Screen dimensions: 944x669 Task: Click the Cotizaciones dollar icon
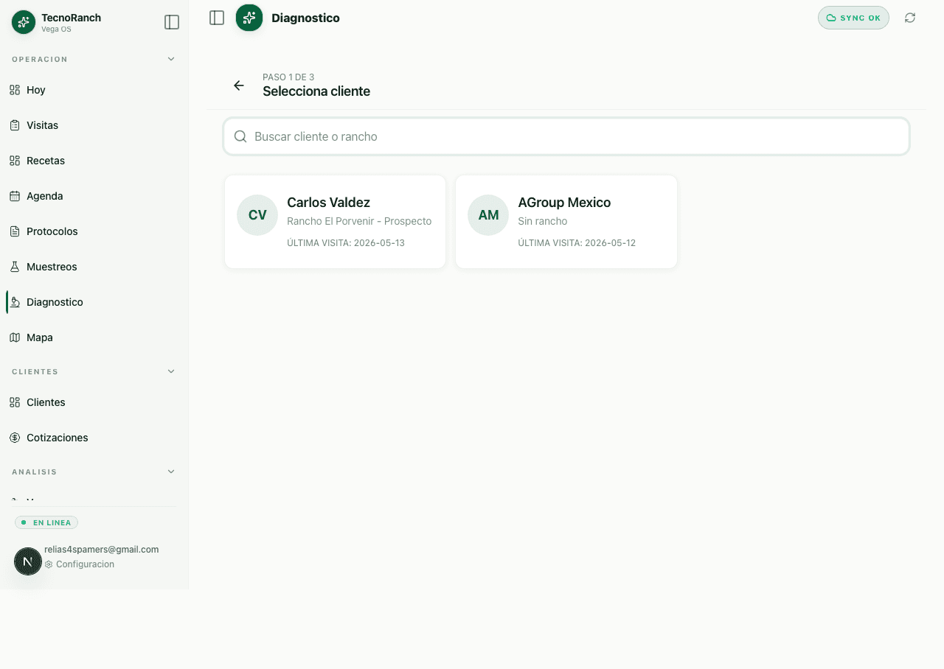(x=15, y=438)
